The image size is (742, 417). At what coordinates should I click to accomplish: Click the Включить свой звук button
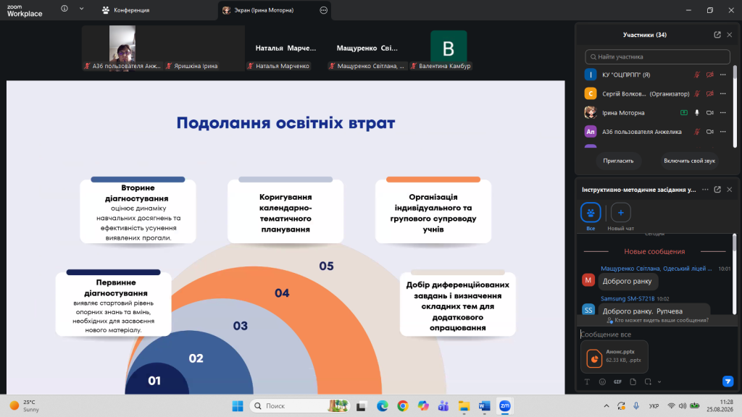pos(689,161)
